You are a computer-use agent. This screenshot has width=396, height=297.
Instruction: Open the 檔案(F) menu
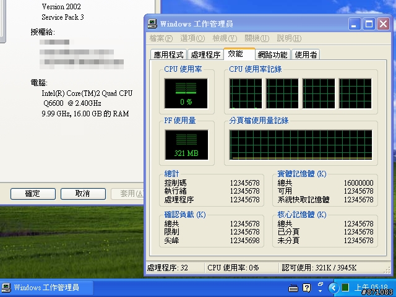pos(161,38)
